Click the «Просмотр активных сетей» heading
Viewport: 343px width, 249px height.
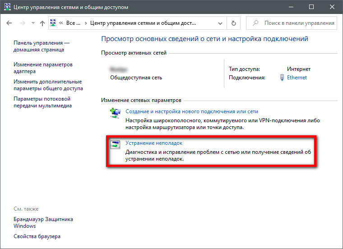[134, 53]
